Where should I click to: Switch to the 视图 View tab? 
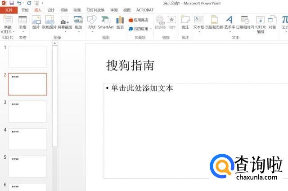[x=127, y=10]
